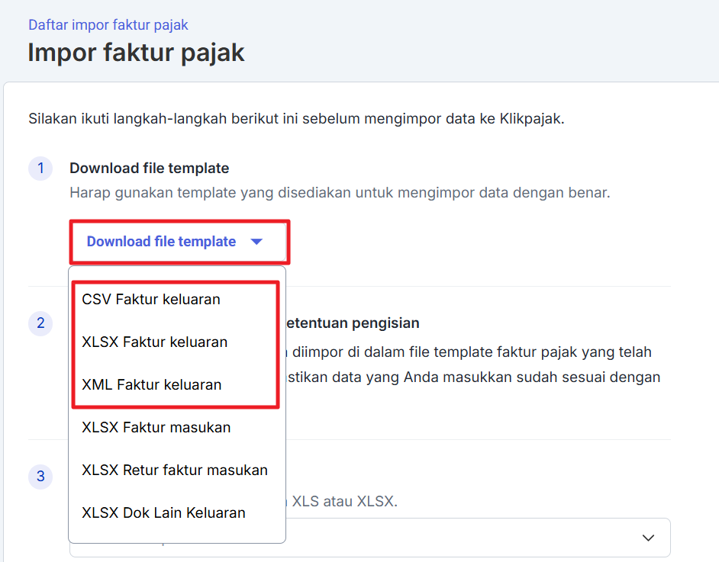Viewport: 719px width, 562px height.
Task: Select XLSX Faktur keluaran from the list
Action: coord(155,342)
